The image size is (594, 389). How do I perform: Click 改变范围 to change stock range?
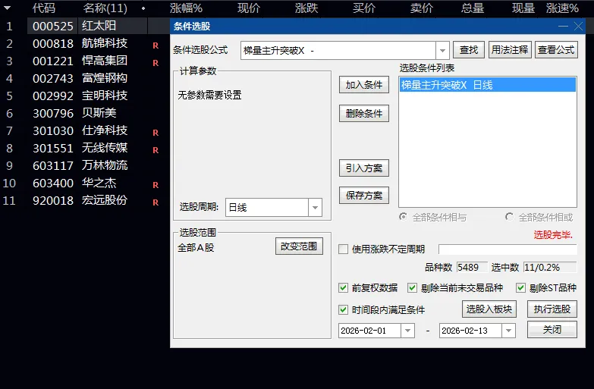pos(299,246)
